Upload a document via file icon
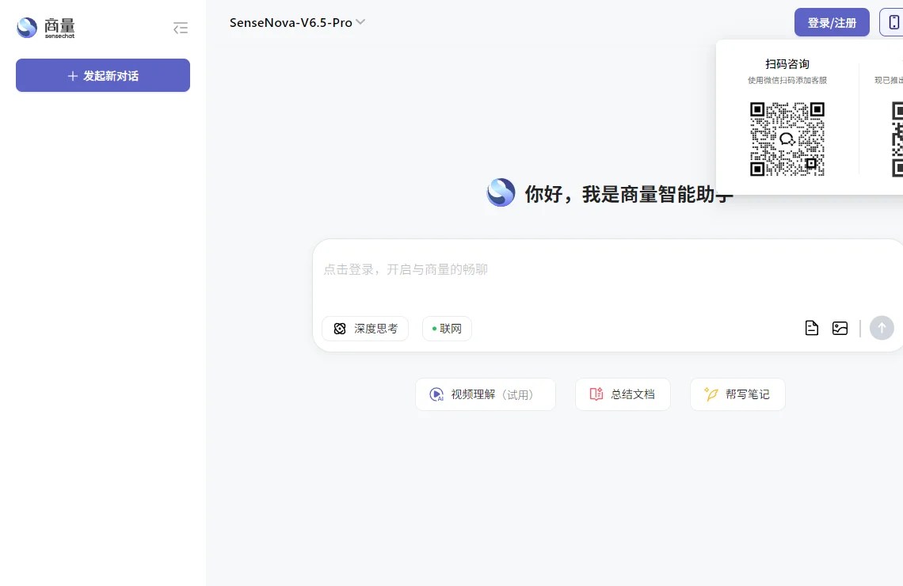 811,328
